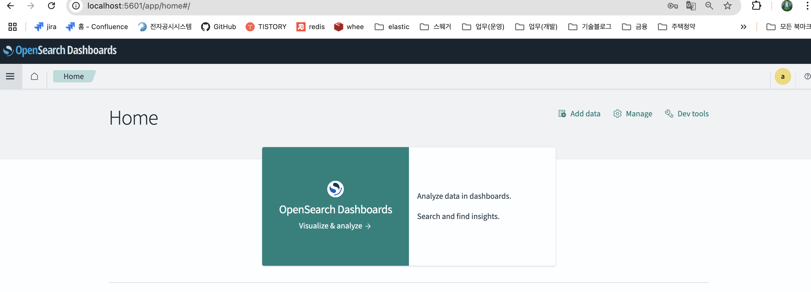This screenshot has height=292, width=811.
Task: Open the TISTORY bookmark
Action: (266, 27)
